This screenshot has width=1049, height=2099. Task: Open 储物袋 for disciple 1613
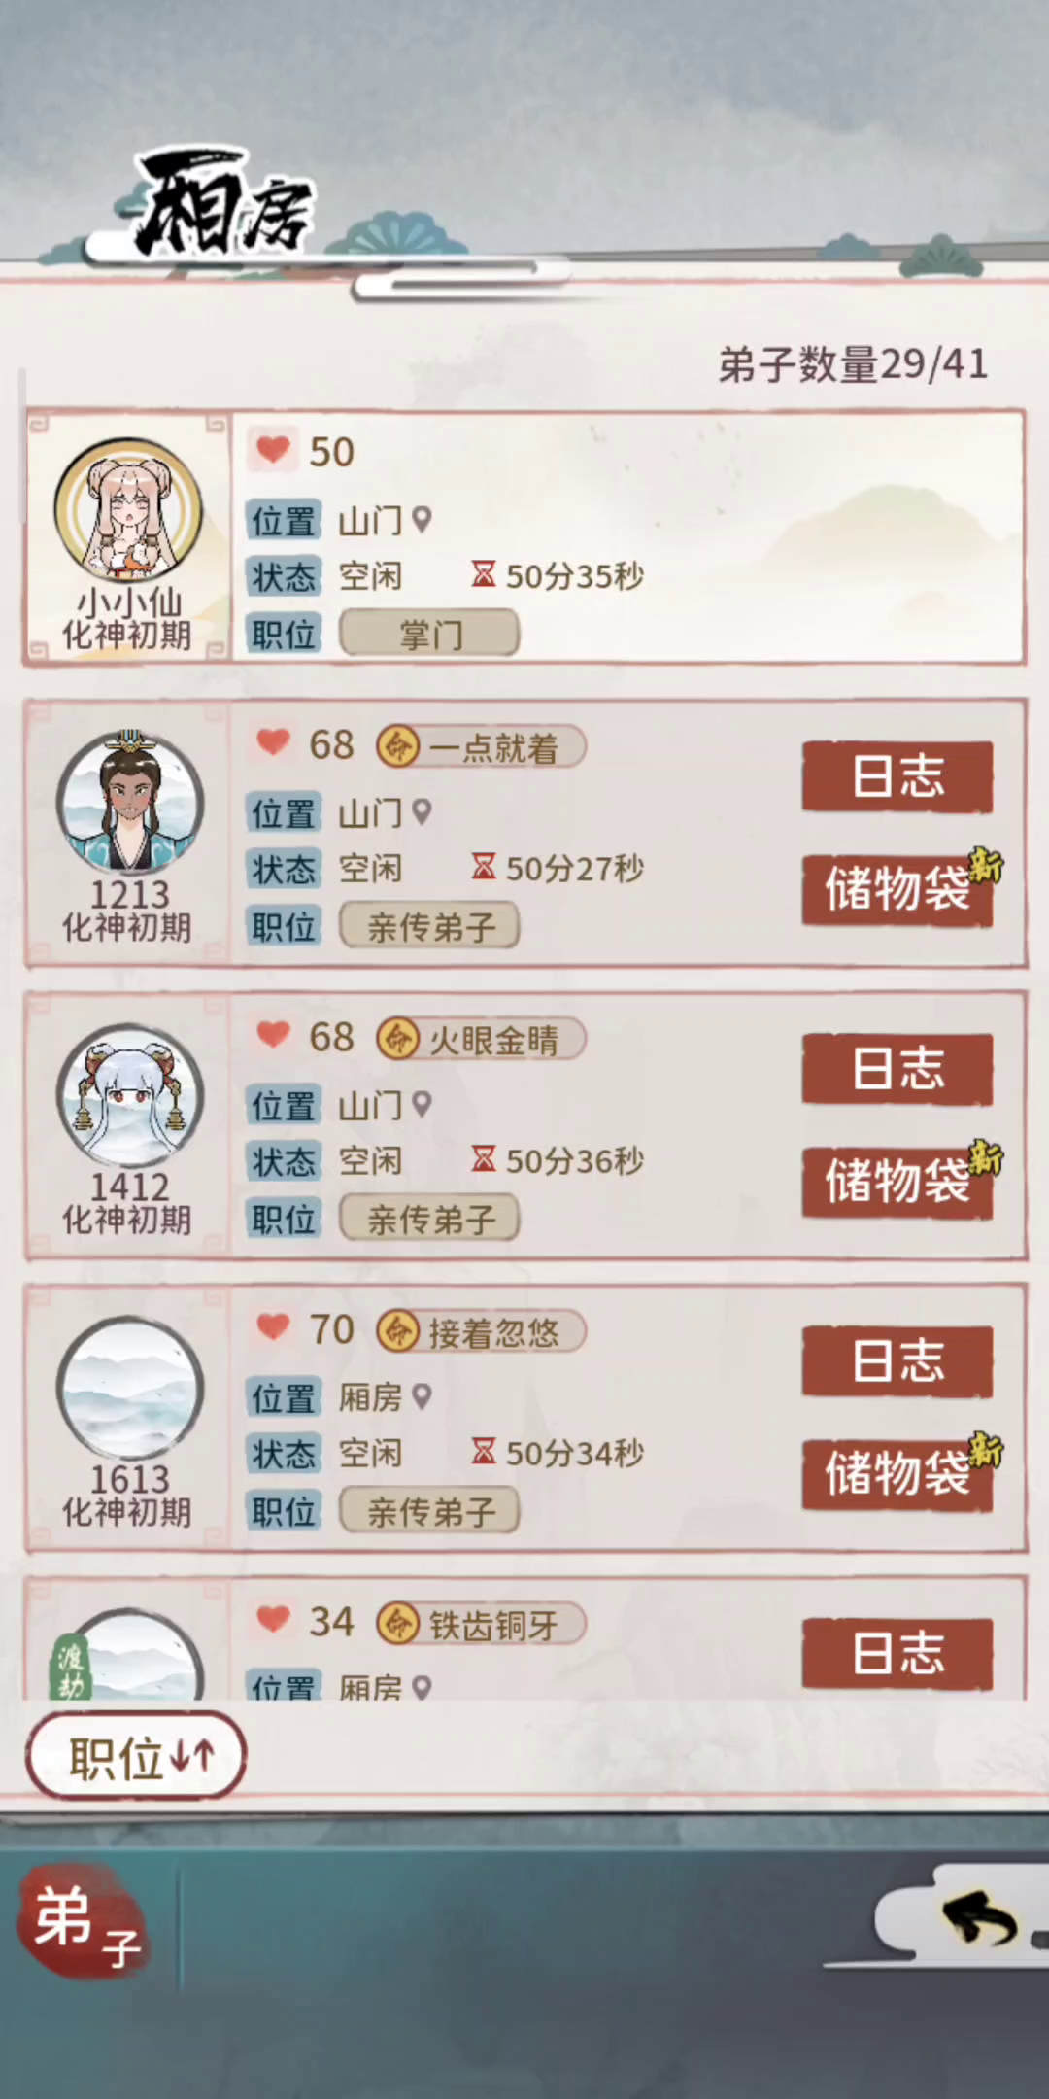tap(897, 1474)
